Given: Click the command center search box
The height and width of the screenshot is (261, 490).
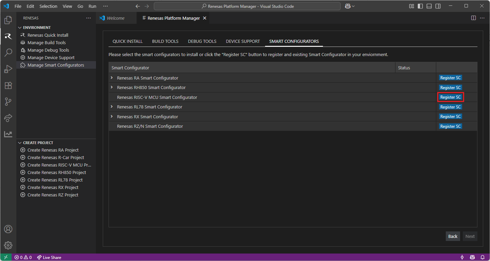Looking at the screenshot, I should pyautogui.click(x=247, y=6).
